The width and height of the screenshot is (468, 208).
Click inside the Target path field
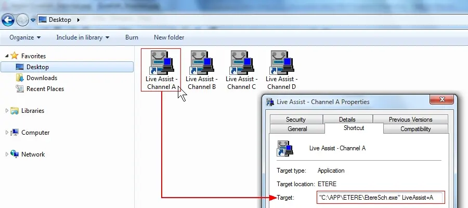(380, 198)
